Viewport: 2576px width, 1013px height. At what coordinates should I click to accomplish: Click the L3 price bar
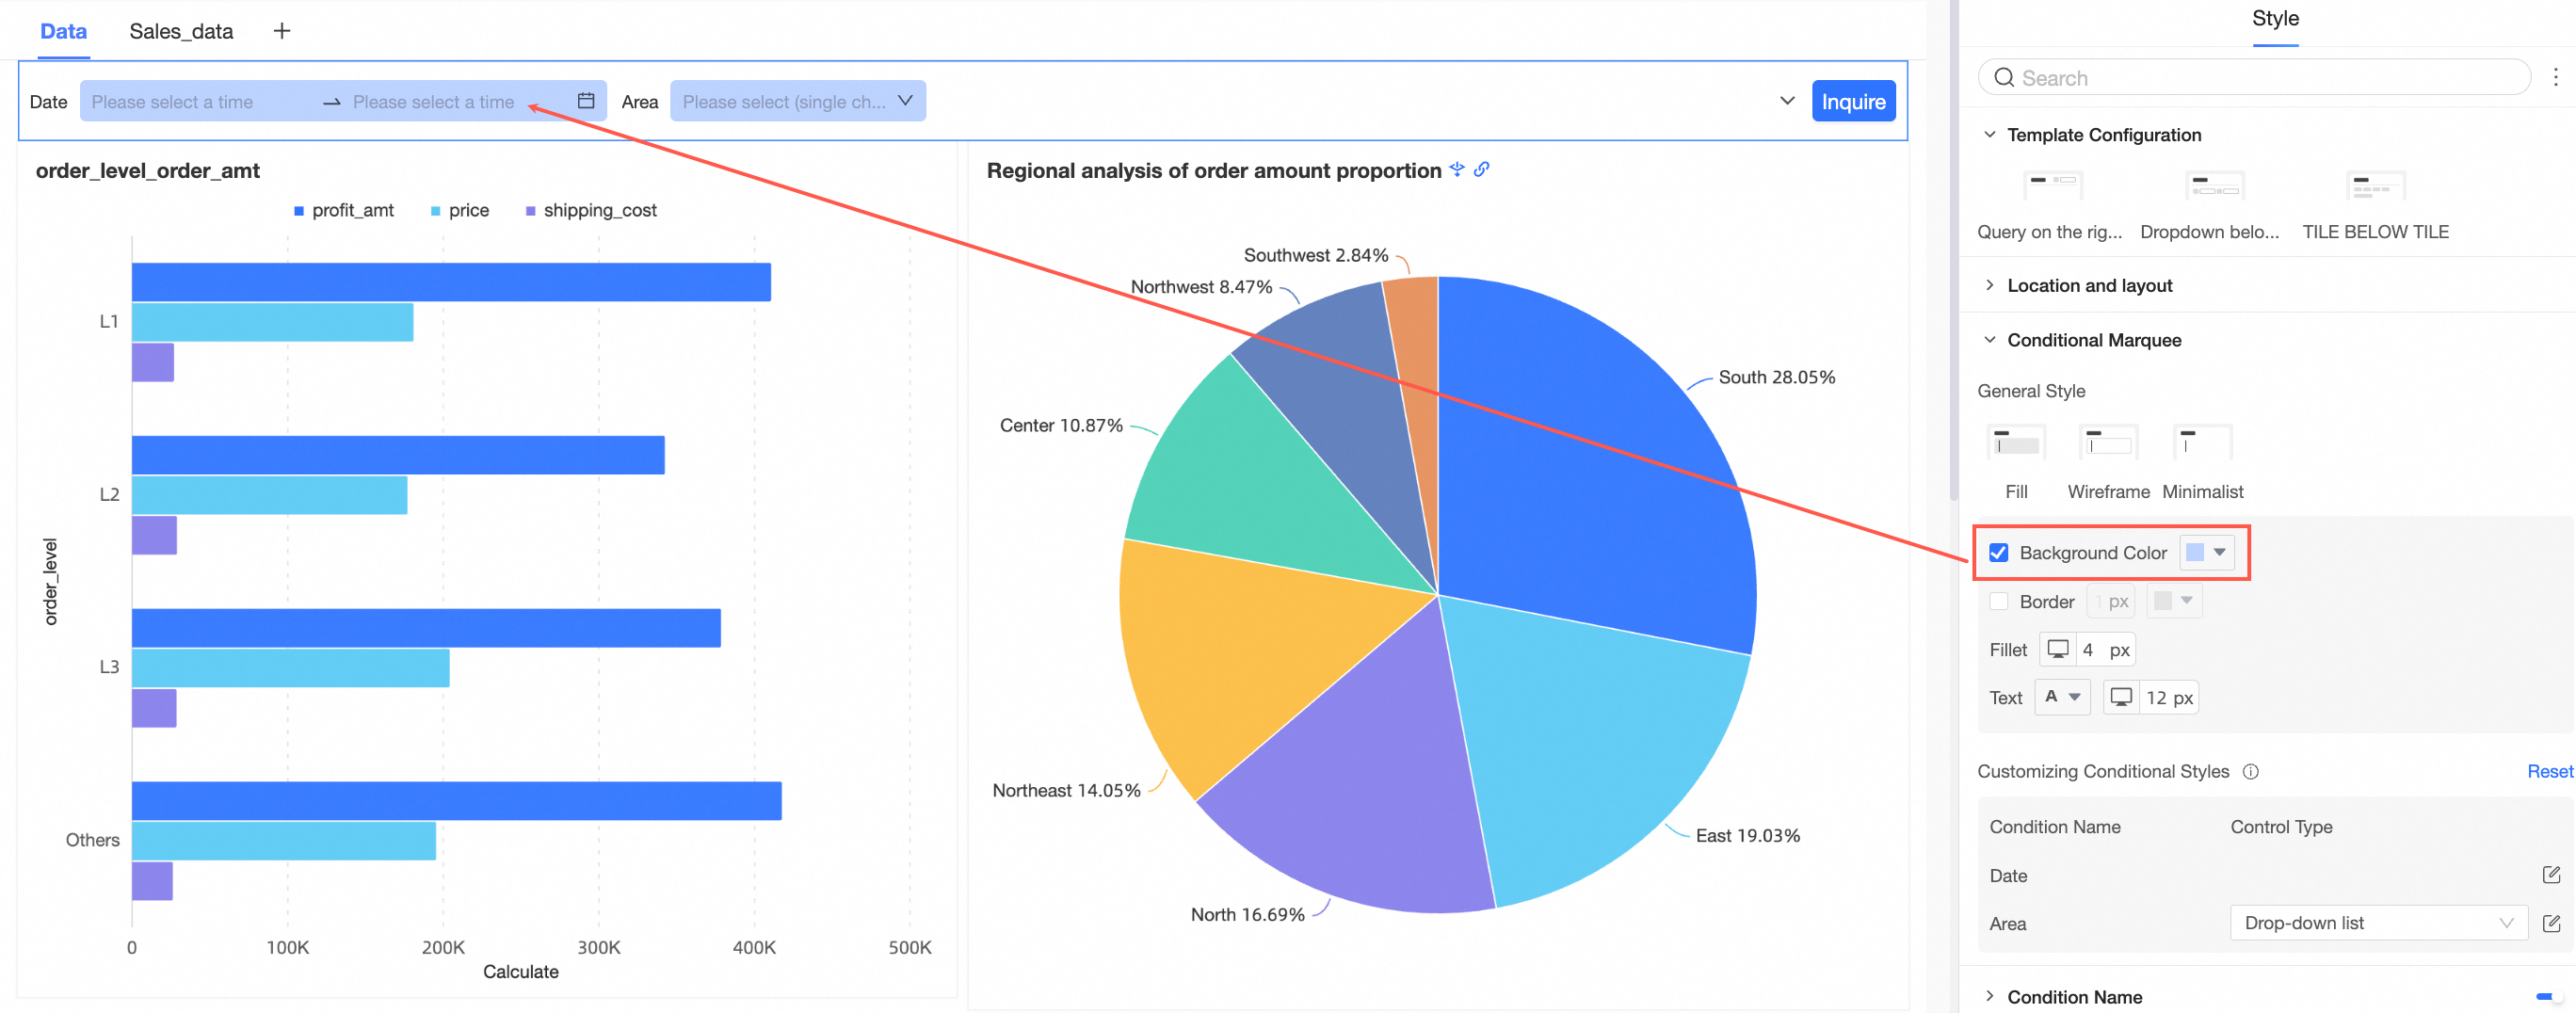tap(290, 668)
